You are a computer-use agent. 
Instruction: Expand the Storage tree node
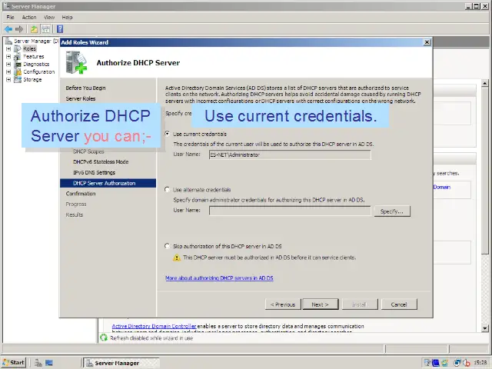point(8,80)
